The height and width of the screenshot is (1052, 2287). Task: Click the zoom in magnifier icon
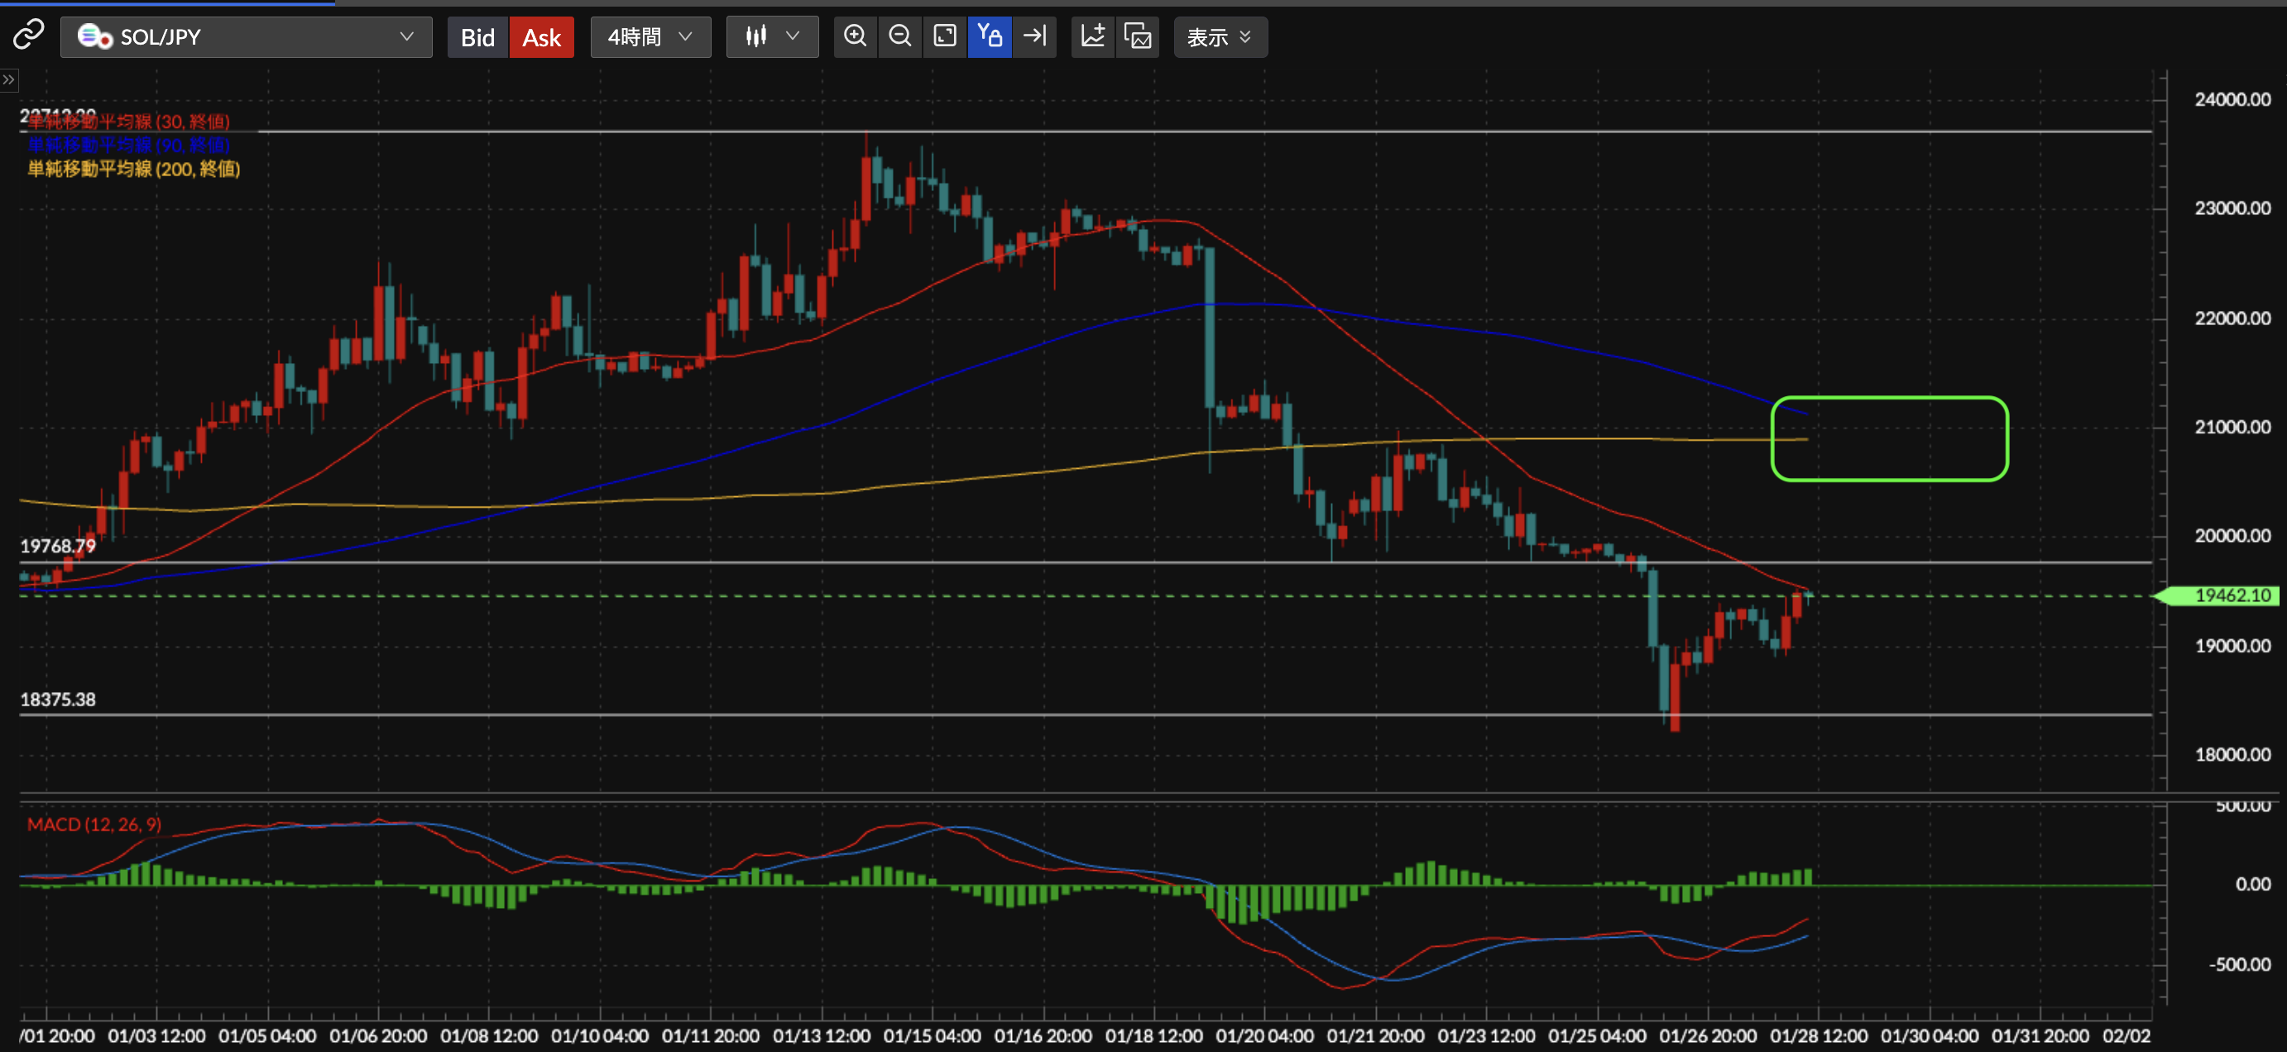pyautogui.click(x=855, y=36)
